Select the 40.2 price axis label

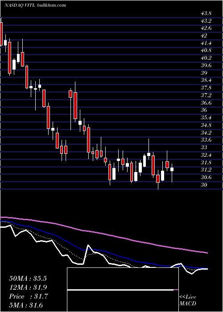click(206, 58)
